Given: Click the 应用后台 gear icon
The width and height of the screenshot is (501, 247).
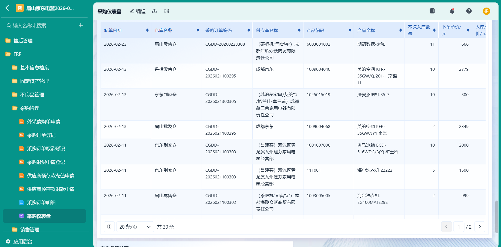Looking at the screenshot, I should (8, 241).
